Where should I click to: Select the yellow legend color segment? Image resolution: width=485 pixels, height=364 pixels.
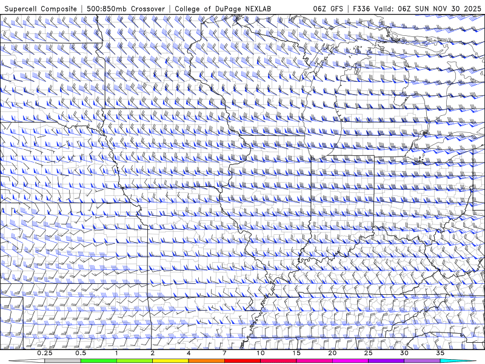tap(170, 361)
